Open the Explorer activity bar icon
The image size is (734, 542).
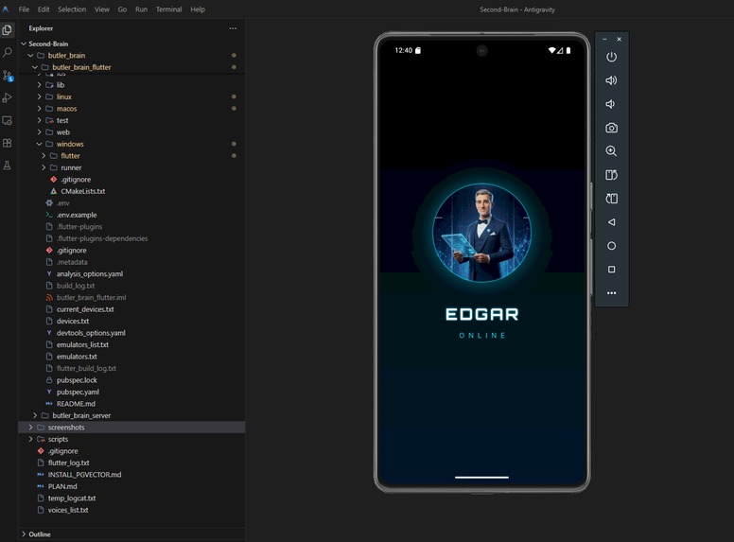[x=7, y=30]
